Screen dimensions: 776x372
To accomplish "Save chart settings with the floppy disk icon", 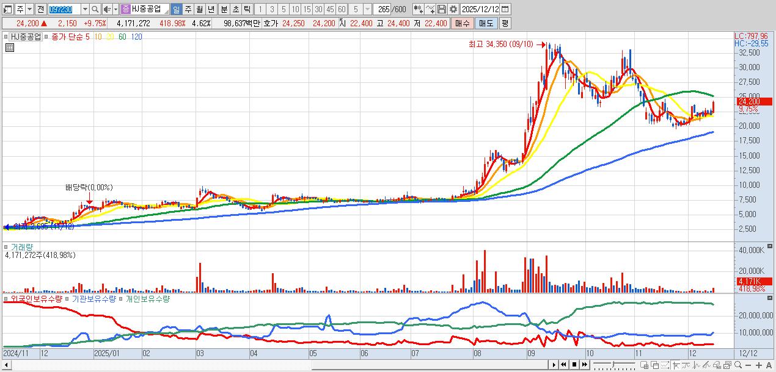I will (442, 9).
